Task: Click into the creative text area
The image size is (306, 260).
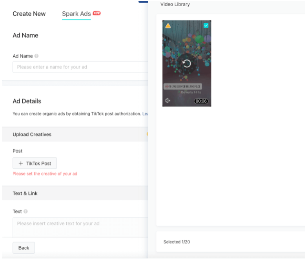Action: 80,227
